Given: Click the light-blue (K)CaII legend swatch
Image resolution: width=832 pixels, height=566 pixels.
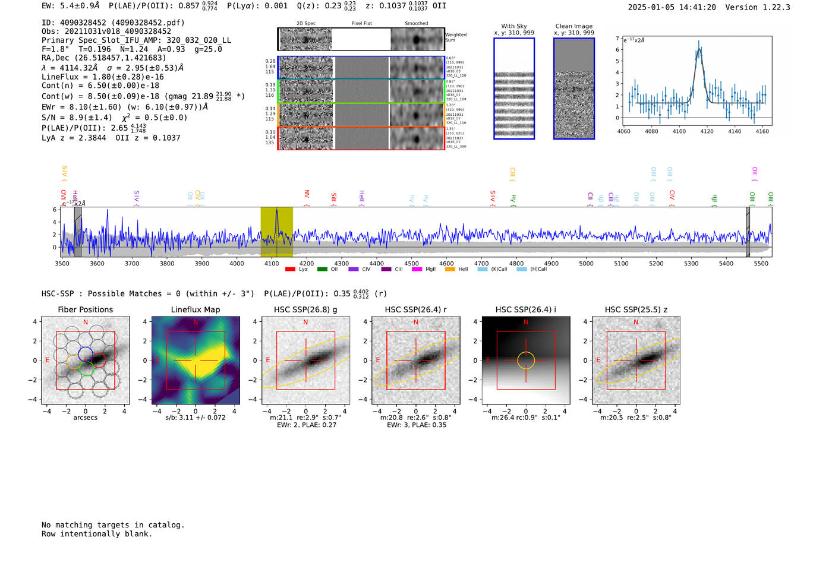Looking at the screenshot, I should click(483, 270).
